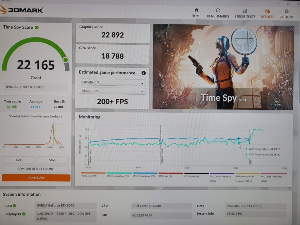Click the score distribution histogram
This screenshot has width=300, height=225.
pyautogui.click(x=35, y=135)
